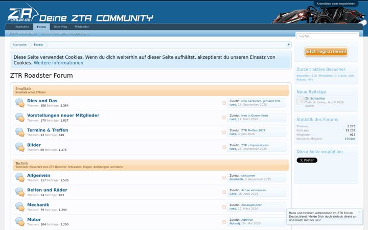Open latest thread seltsamer
The image size is (368, 230).
point(248,176)
